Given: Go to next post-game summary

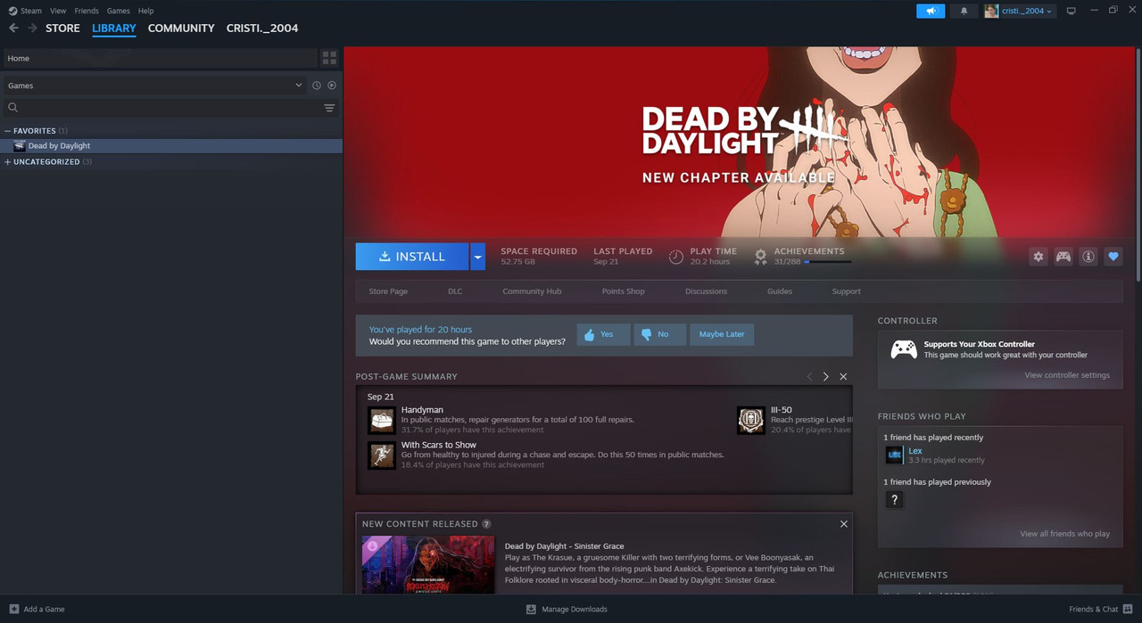Looking at the screenshot, I should [x=826, y=377].
